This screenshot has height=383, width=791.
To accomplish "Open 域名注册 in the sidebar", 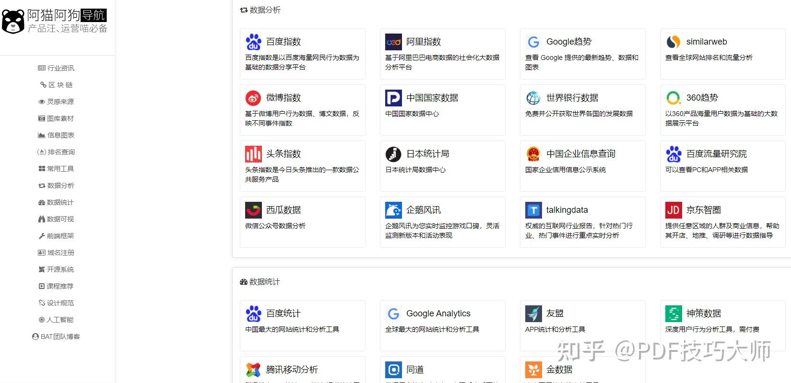I will tap(56, 253).
